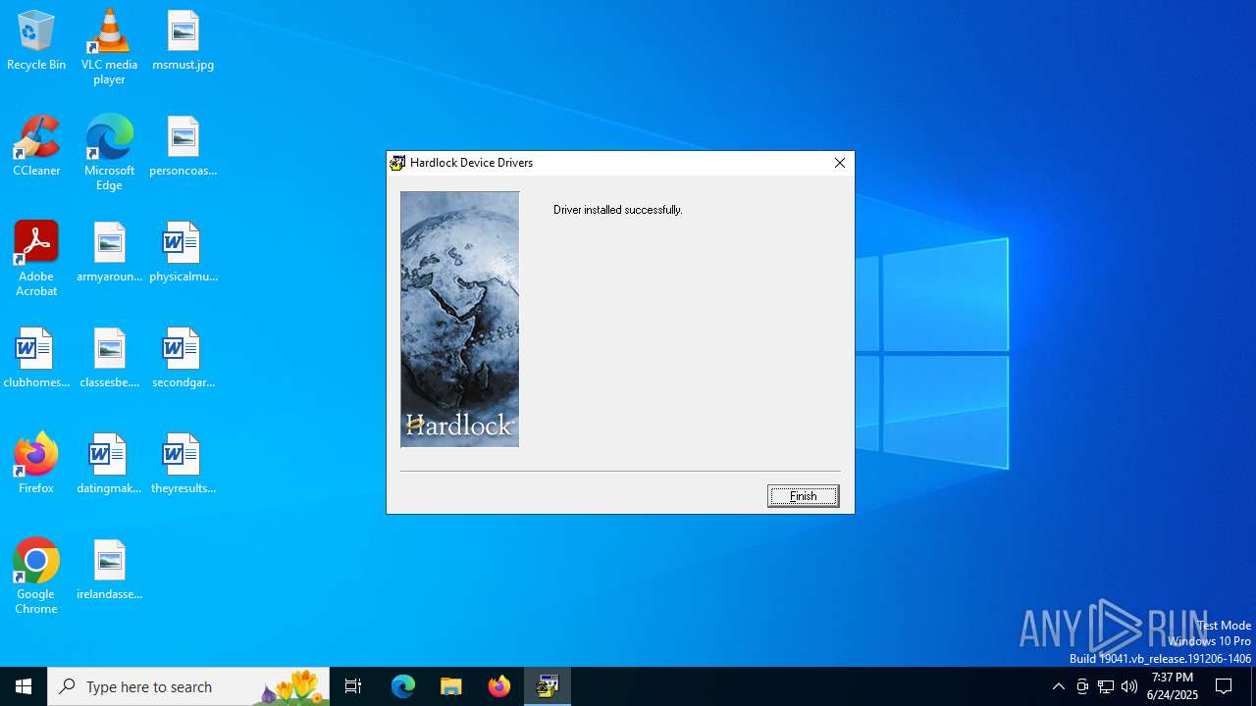Image resolution: width=1256 pixels, height=706 pixels.
Task: Select the physicalmu... Word document
Action: pos(183,253)
